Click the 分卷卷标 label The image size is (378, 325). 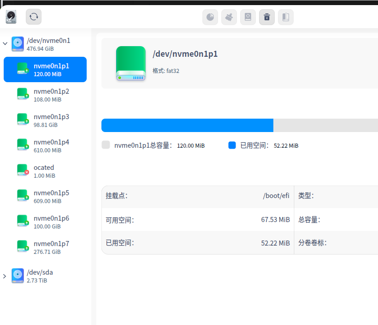tap(312, 243)
